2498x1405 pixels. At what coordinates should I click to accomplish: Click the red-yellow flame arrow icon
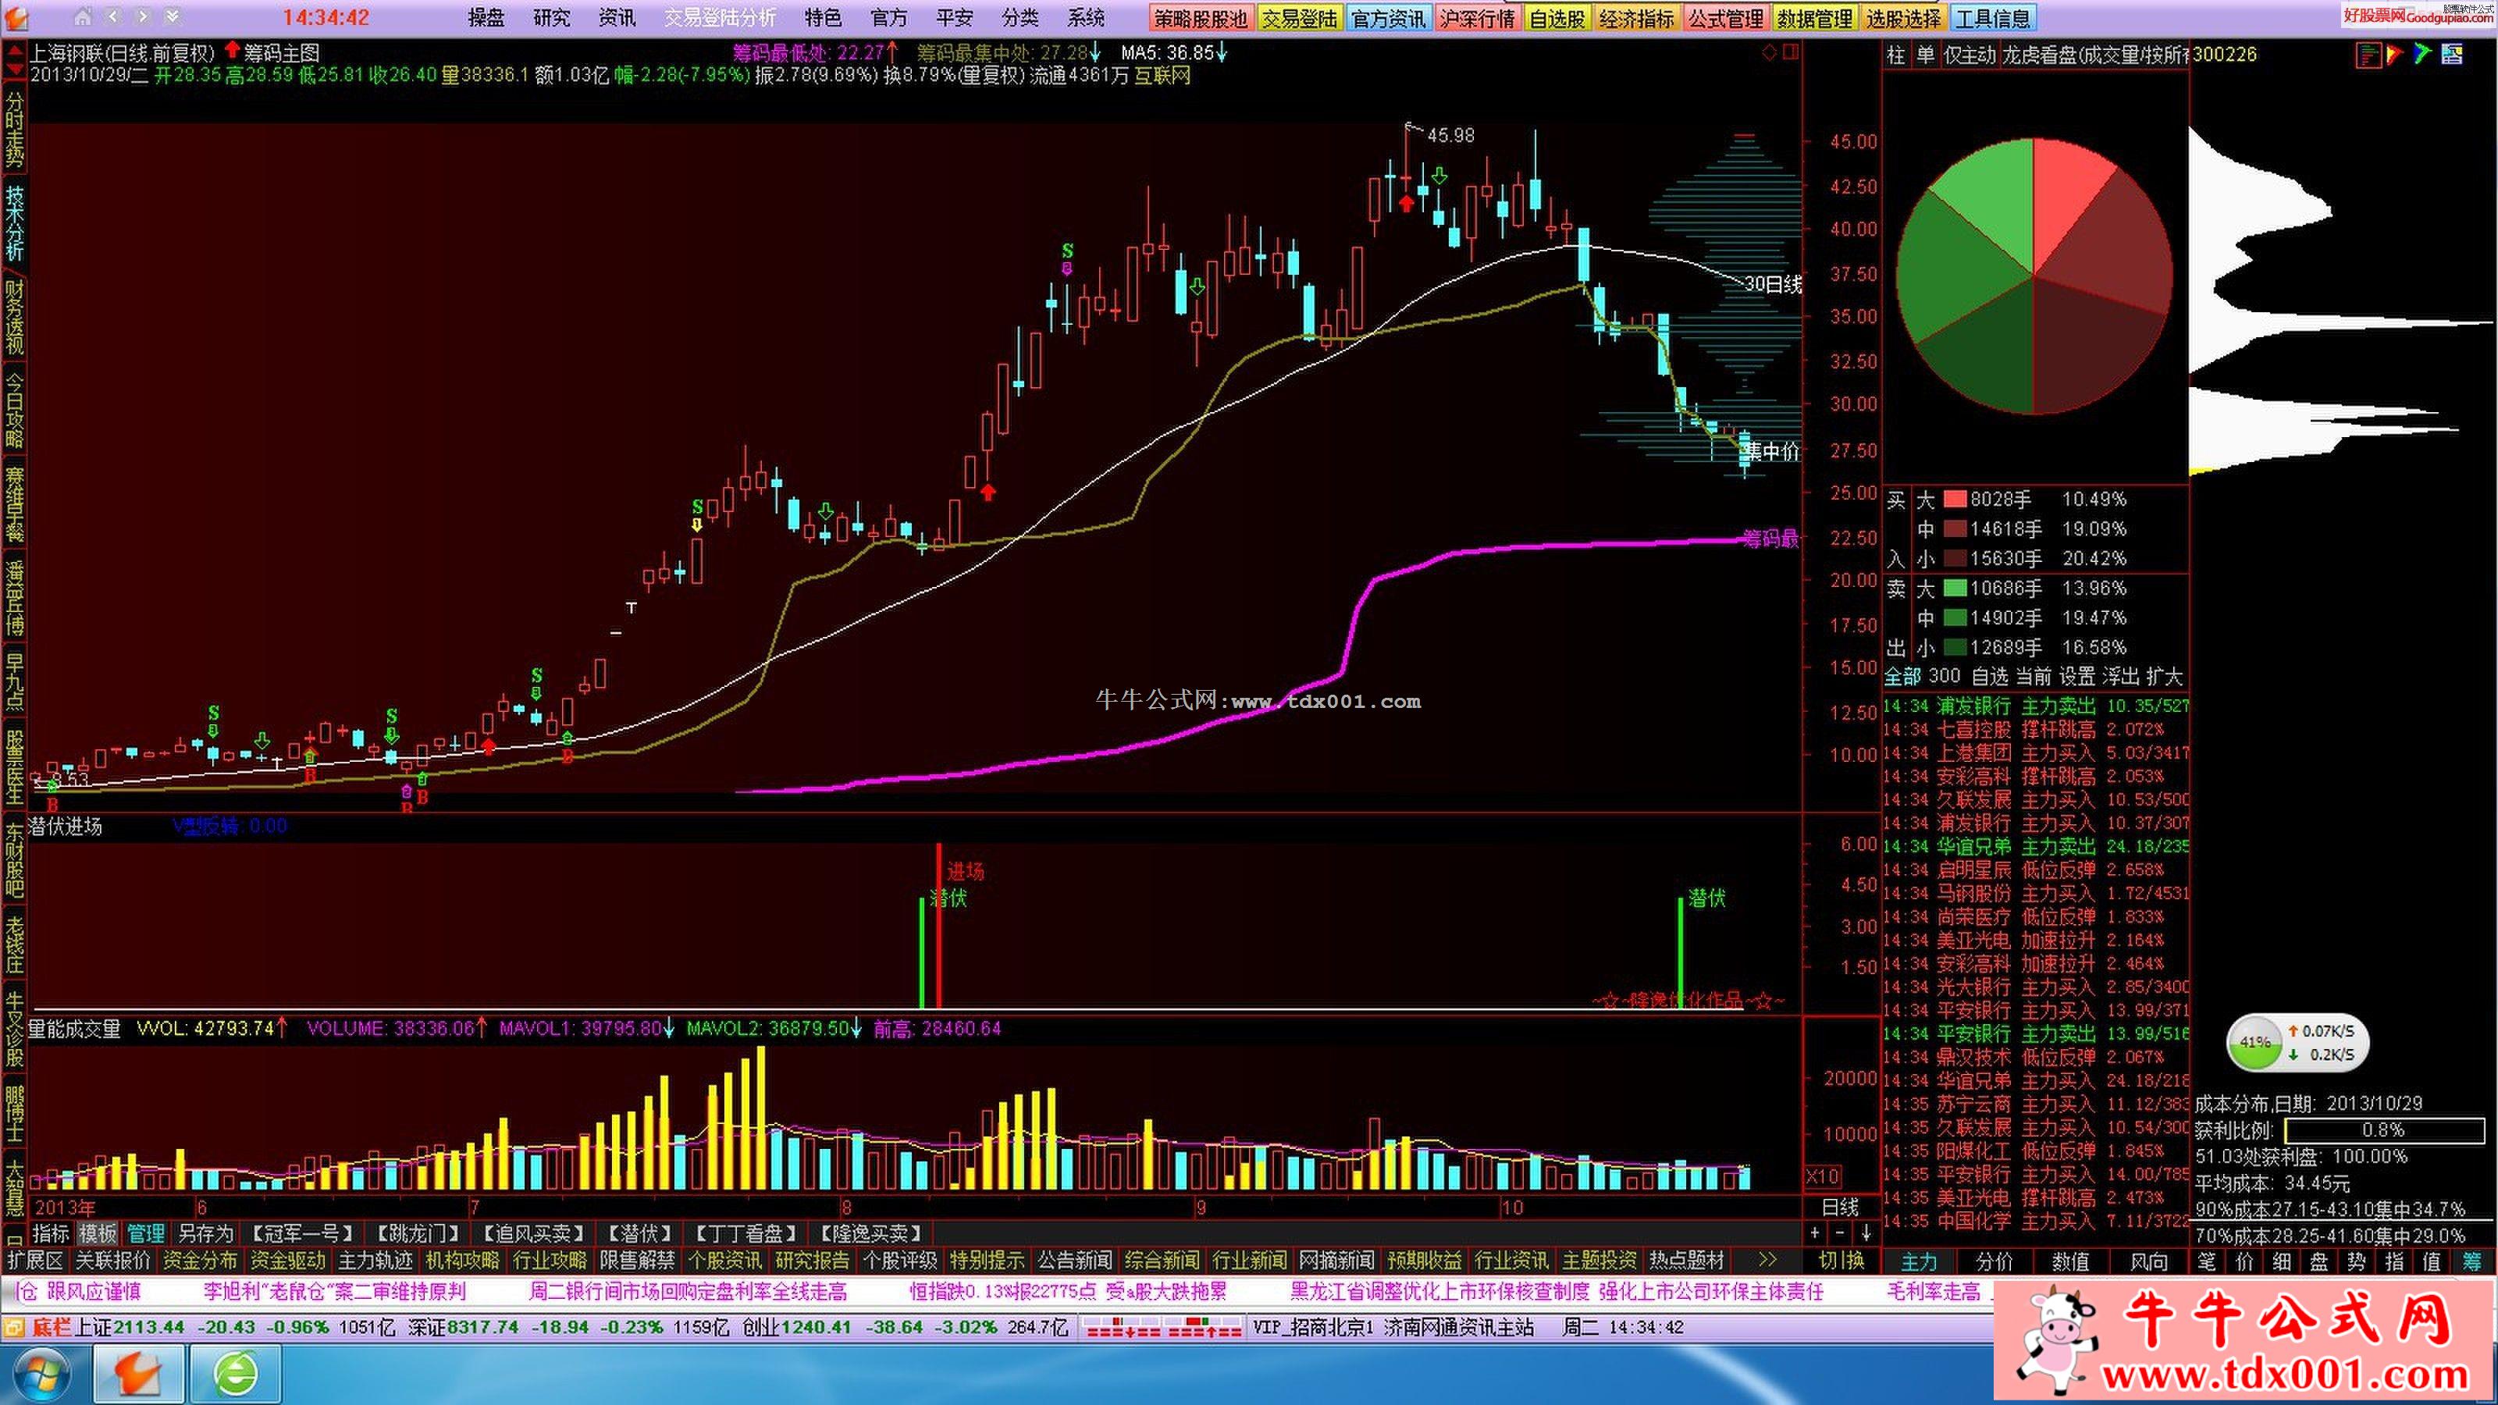(x=2394, y=55)
